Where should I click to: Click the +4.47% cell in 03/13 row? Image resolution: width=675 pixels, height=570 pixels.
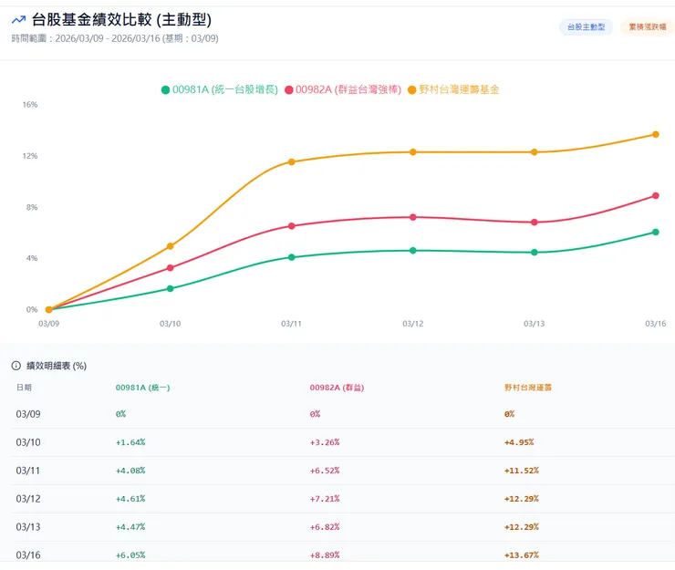130,527
